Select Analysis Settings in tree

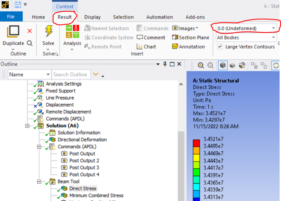(x=64, y=84)
